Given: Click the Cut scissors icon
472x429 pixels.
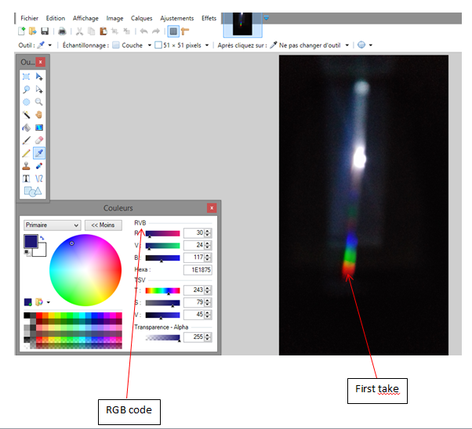Looking at the screenshot, I should tap(79, 31).
